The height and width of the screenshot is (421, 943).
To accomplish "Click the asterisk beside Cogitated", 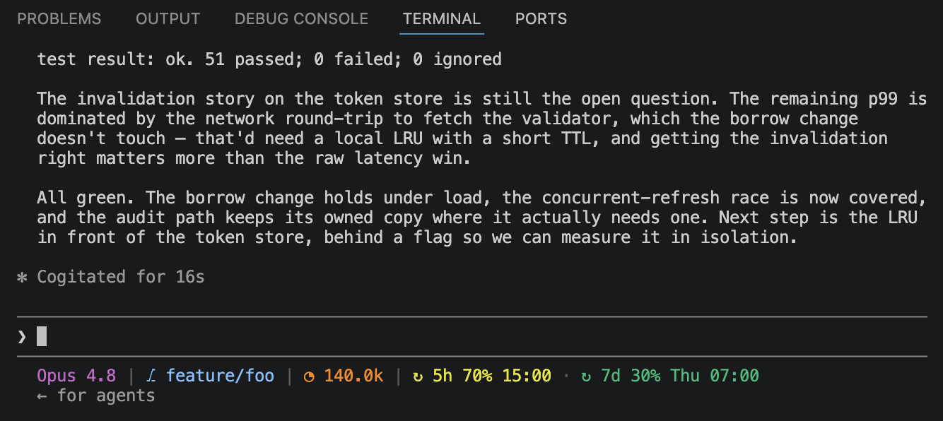I will tap(22, 277).
